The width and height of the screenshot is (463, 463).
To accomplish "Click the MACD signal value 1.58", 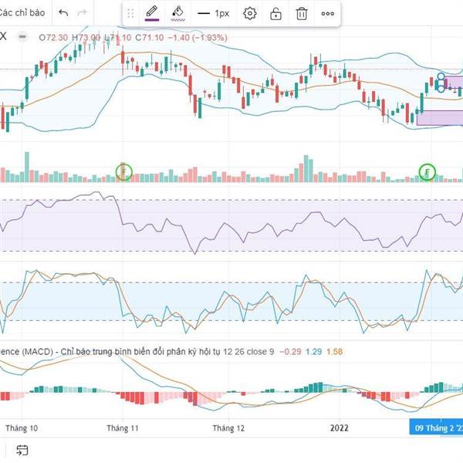I will [x=335, y=352].
